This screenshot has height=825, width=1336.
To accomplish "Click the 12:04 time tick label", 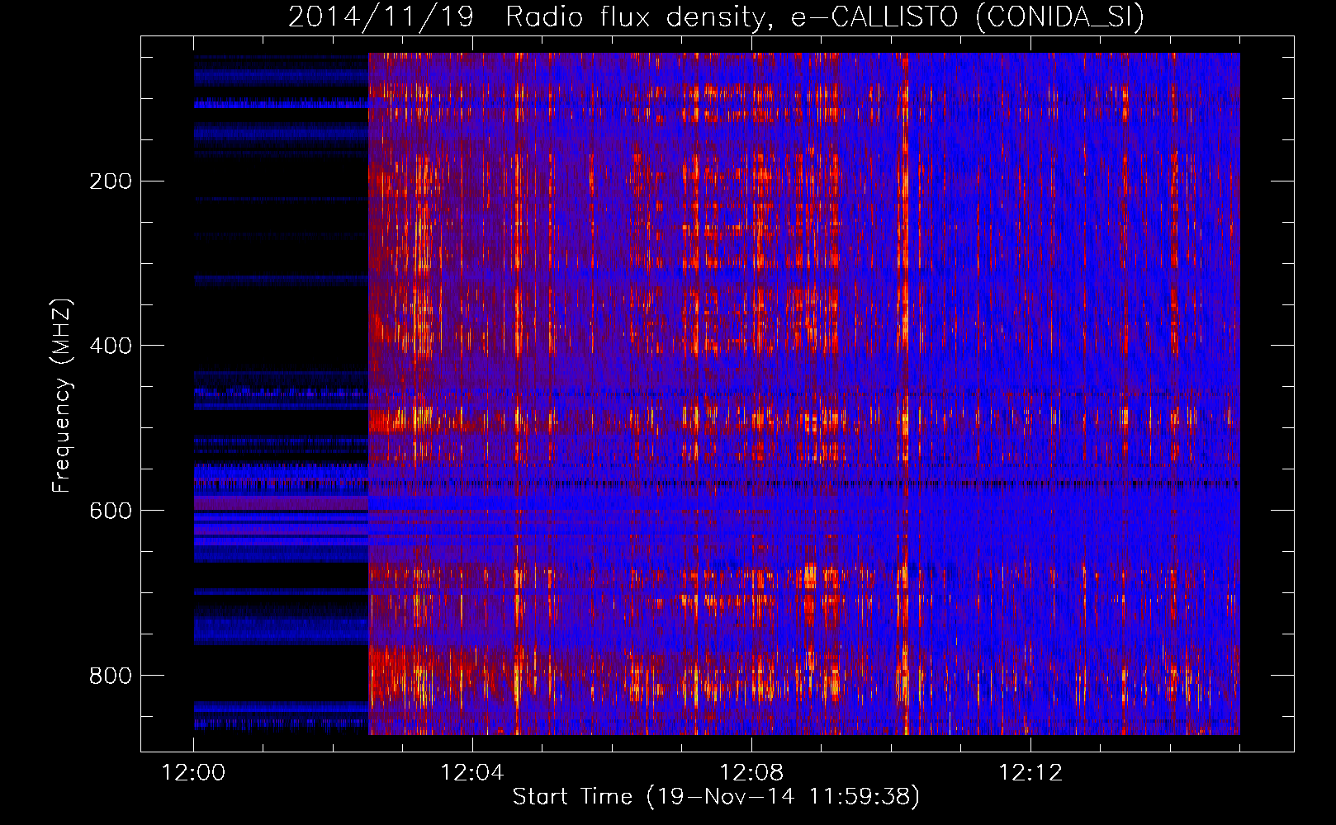I will tap(472, 773).
